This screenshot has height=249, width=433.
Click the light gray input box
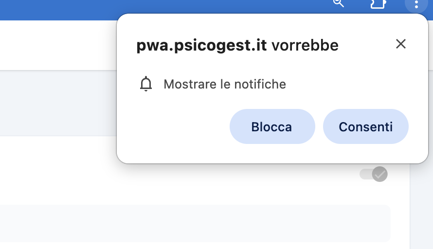coord(195,223)
